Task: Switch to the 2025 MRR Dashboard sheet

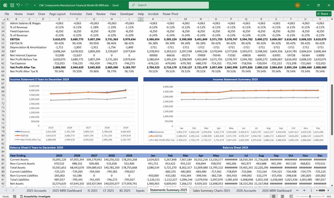Action: pyautogui.click(x=67, y=191)
